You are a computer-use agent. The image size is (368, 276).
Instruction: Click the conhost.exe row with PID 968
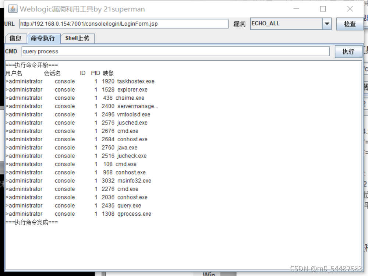(x=75, y=173)
